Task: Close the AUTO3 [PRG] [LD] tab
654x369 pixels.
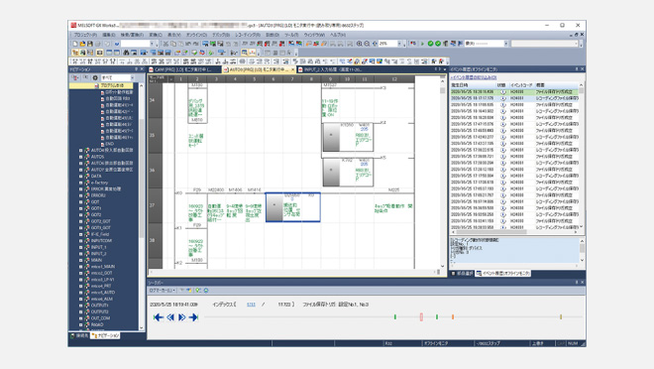Action: click(x=292, y=69)
